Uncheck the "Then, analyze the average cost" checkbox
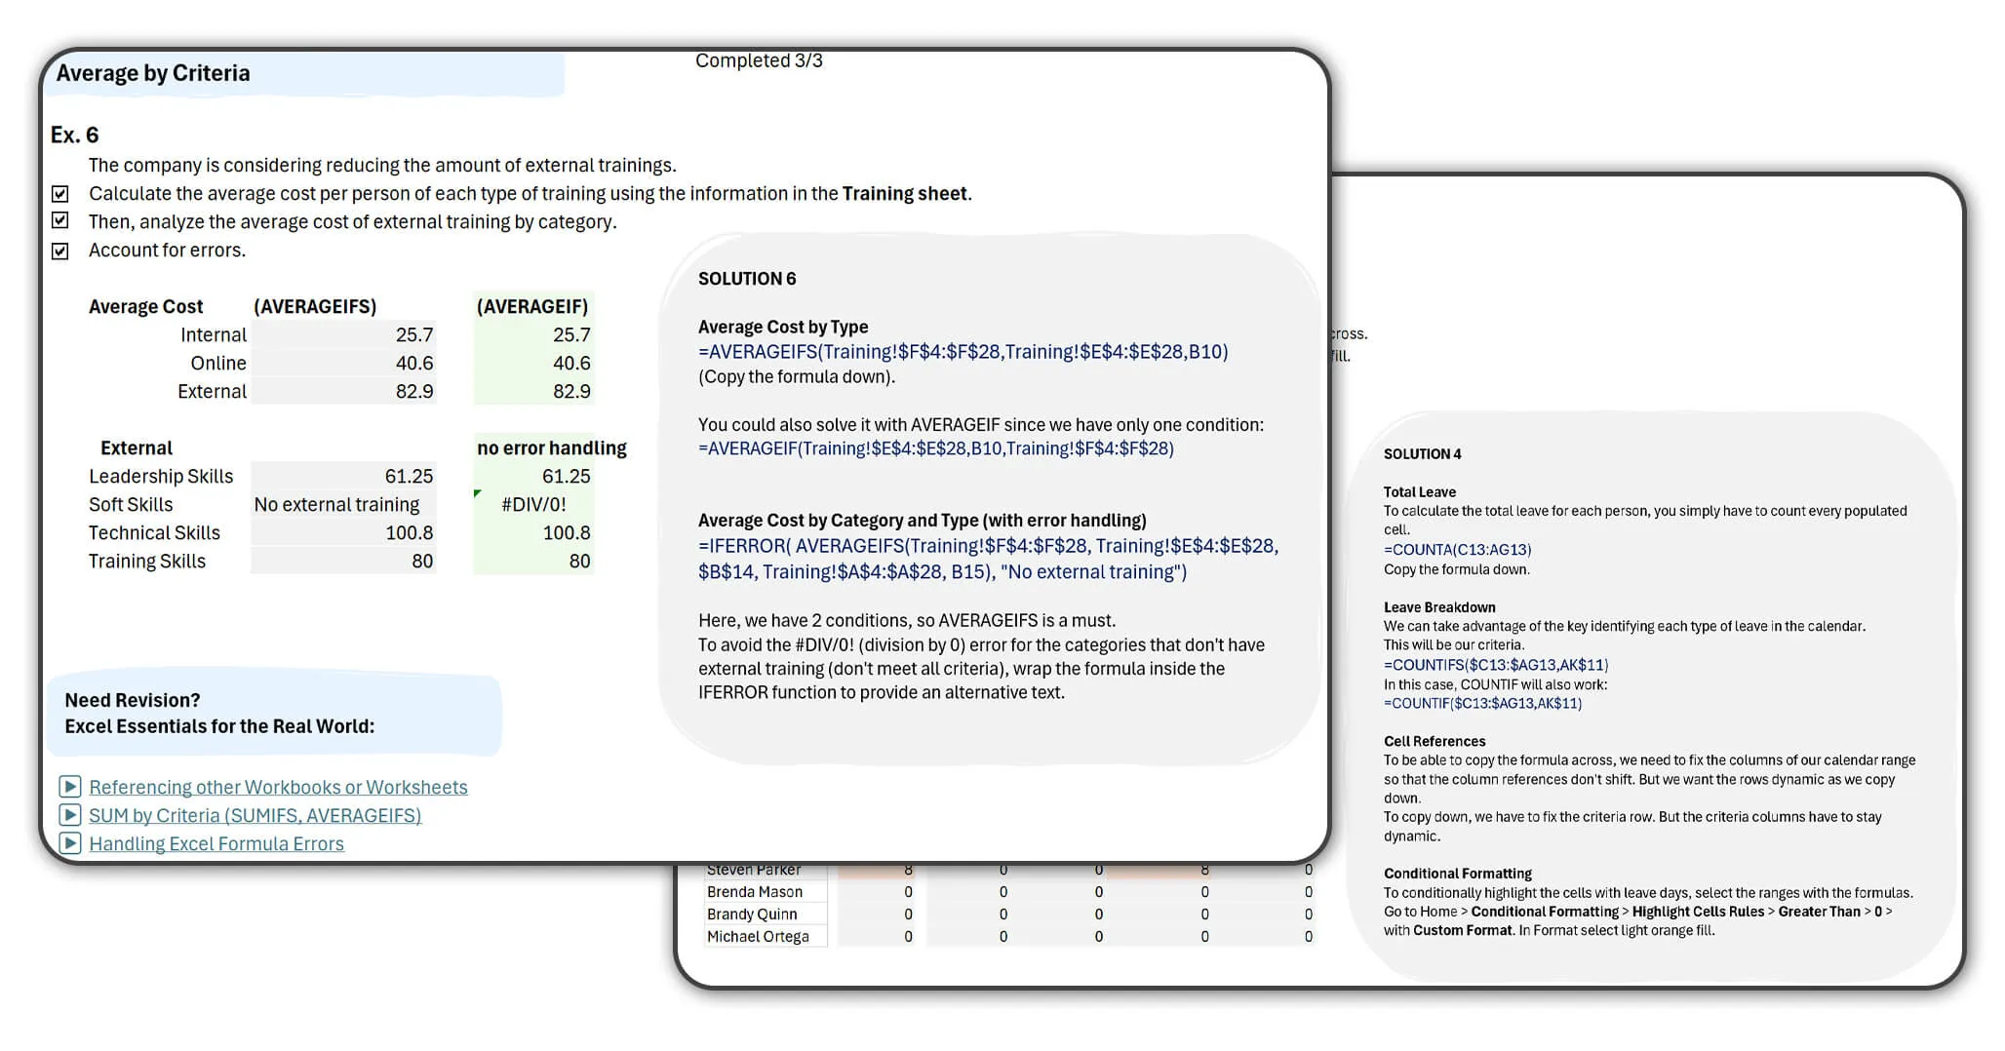This screenshot has height=1051, width=2005. pyautogui.click(x=60, y=221)
